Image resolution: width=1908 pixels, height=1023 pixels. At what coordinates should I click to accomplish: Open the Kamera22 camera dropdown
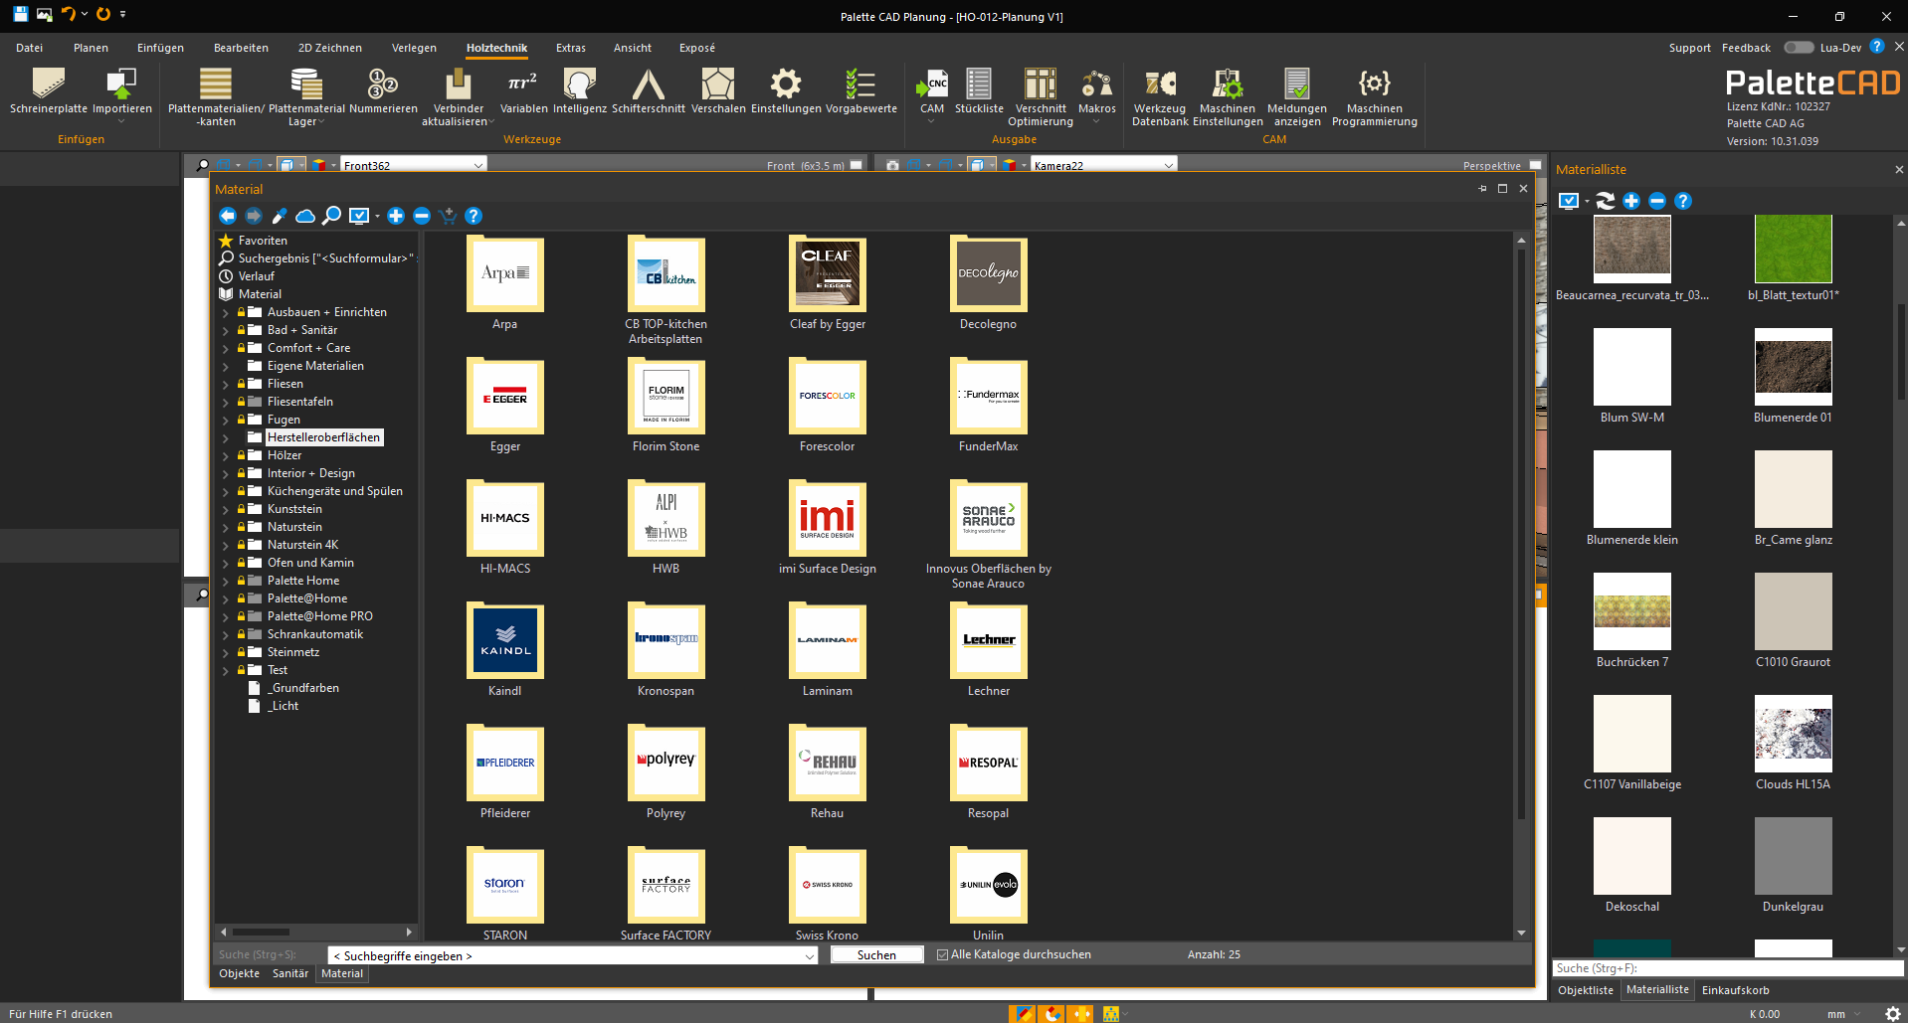1169,165
